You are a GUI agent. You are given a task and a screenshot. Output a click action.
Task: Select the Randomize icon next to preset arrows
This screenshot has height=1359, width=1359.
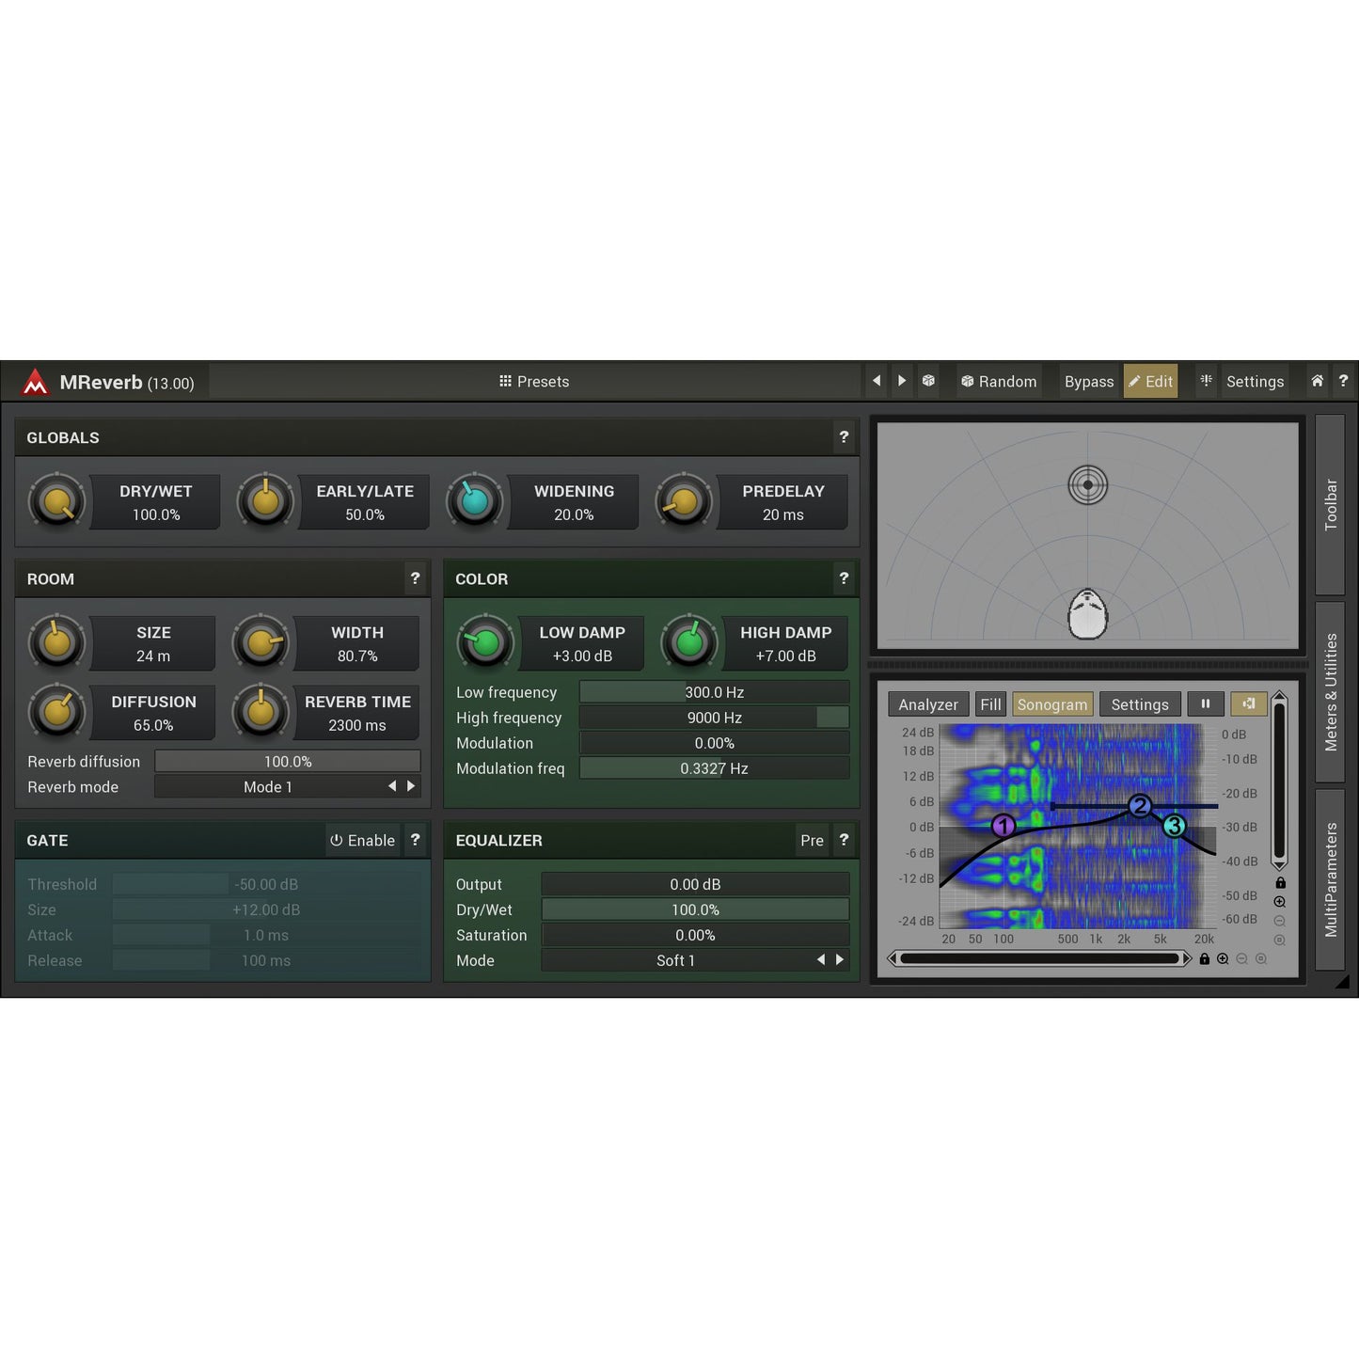[x=928, y=381]
